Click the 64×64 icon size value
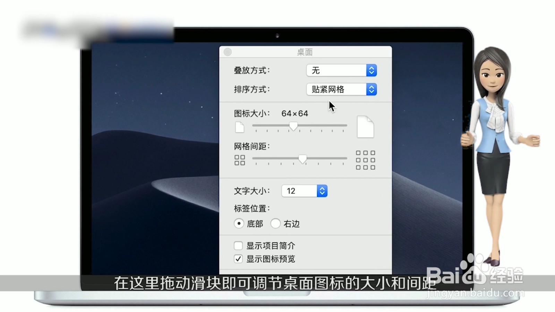 294,113
